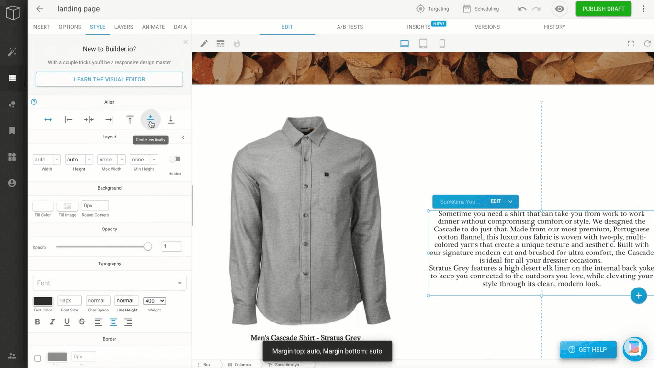Toggle the Hidden switch
The height and width of the screenshot is (368, 654).
tap(175, 159)
